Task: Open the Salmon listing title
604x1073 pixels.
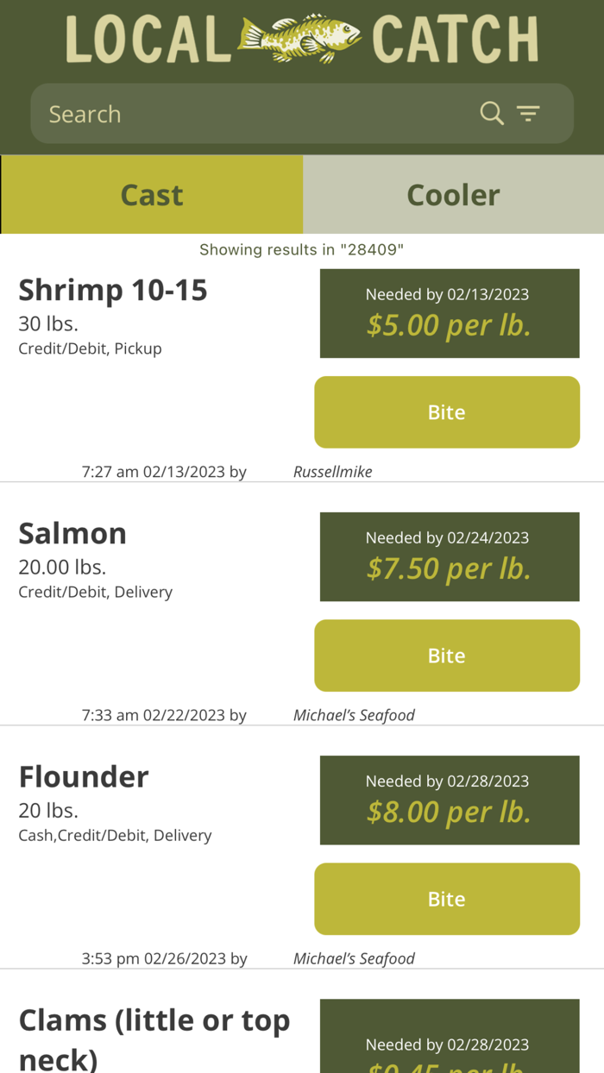Action: tap(72, 533)
